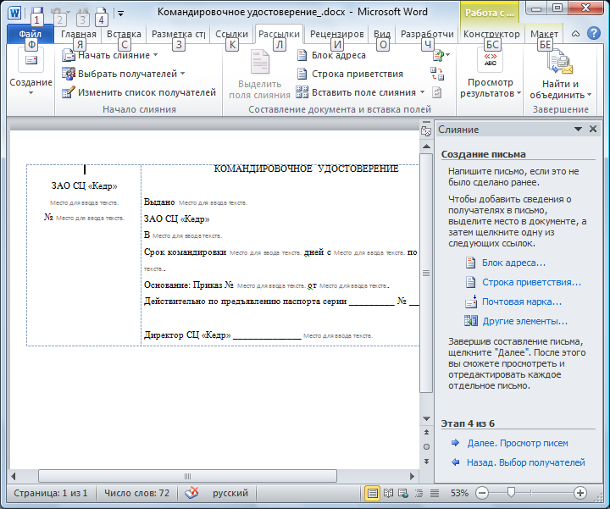Viewport: 610px width, 509px height.
Task: Open the Customize Quick Access Toolbar arrow
Action: pos(120,14)
